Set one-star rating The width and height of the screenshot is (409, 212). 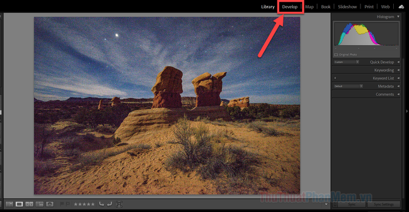(76, 204)
